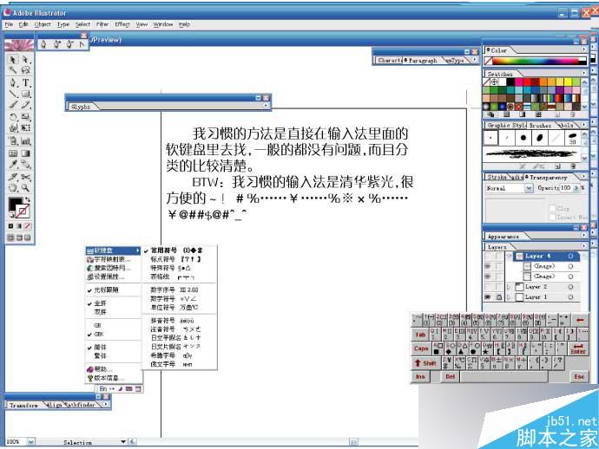Select the Column Graph tool

[25, 141]
